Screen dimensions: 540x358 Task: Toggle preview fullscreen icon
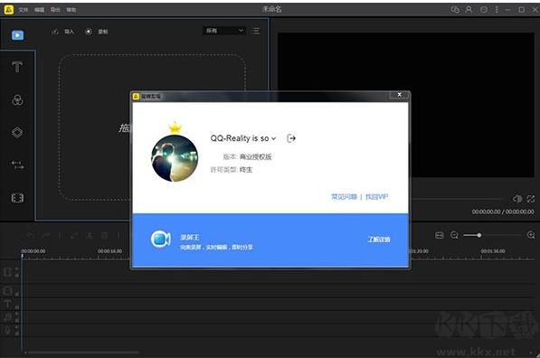(531, 199)
